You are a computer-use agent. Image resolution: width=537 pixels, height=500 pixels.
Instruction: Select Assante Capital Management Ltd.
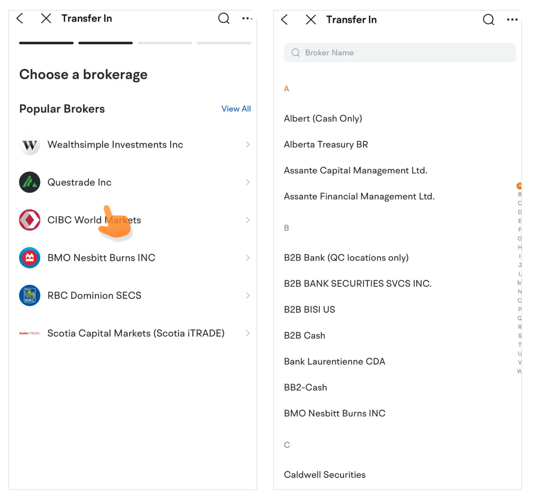(x=356, y=170)
